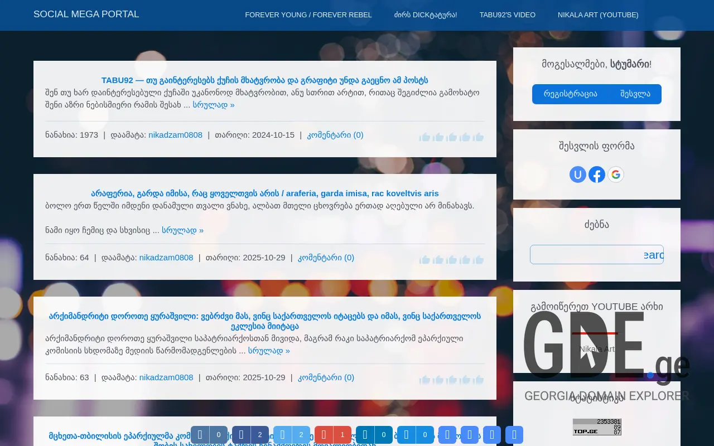Give five-star rating on the TABU92 post
The image size is (714, 446).
[x=479, y=137]
